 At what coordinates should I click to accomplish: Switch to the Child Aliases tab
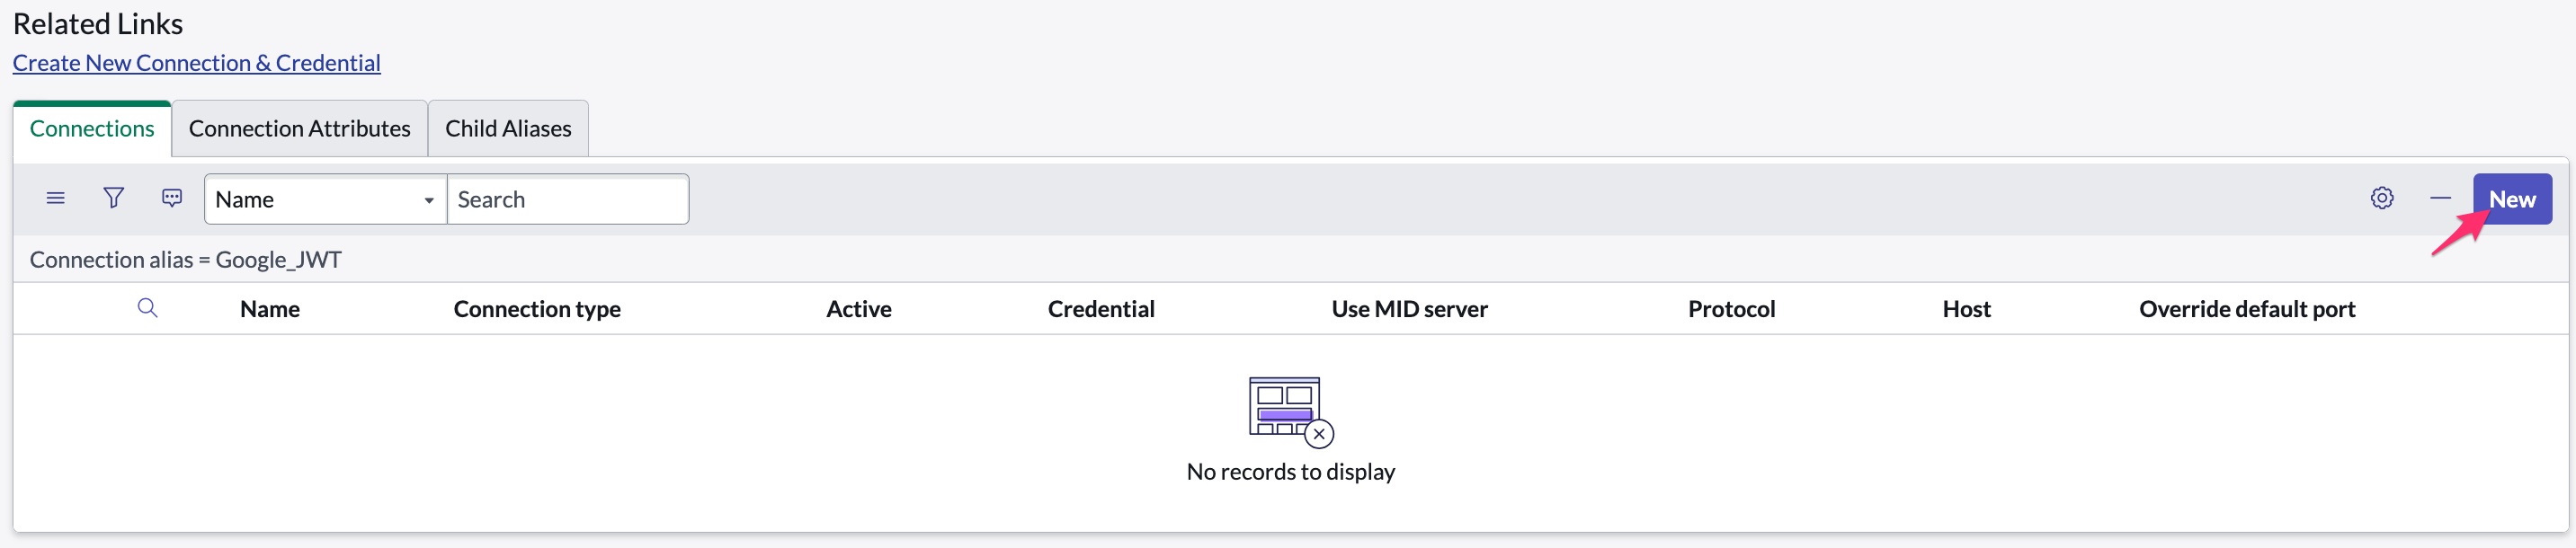click(x=508, y=128)
